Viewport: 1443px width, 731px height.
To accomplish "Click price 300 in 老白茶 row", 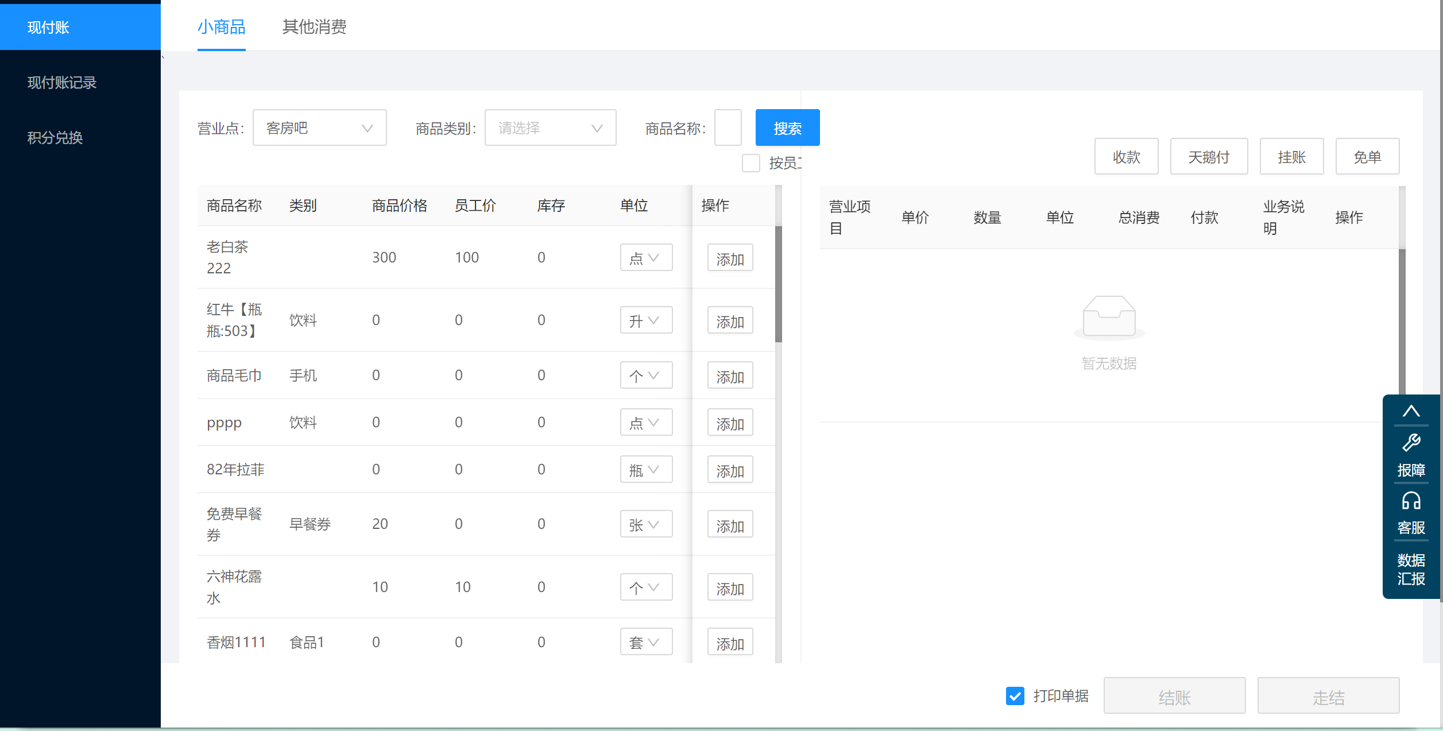I will coord(384,257).
